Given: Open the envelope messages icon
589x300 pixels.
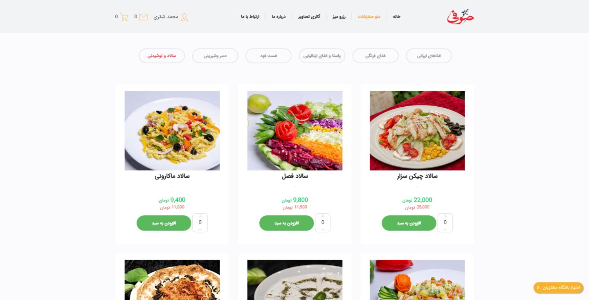Looking at the screenshot, I should (x=144, y=17).
